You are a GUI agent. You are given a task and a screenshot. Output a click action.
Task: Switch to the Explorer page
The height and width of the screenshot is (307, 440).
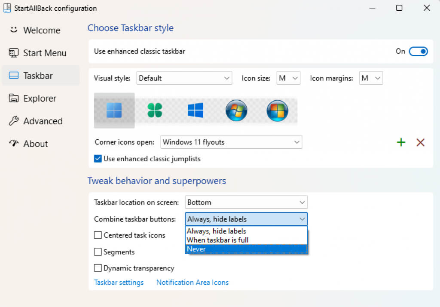(40, 98)
